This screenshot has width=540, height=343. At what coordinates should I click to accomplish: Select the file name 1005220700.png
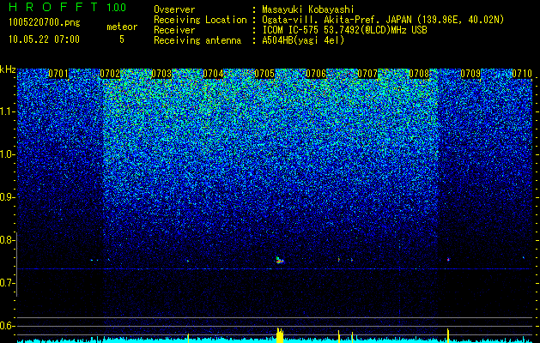pyautogui.click(x=45, y=23)
